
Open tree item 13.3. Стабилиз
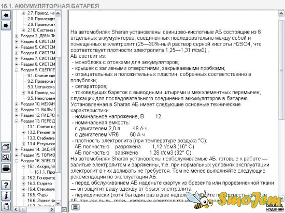coord(41,138)
